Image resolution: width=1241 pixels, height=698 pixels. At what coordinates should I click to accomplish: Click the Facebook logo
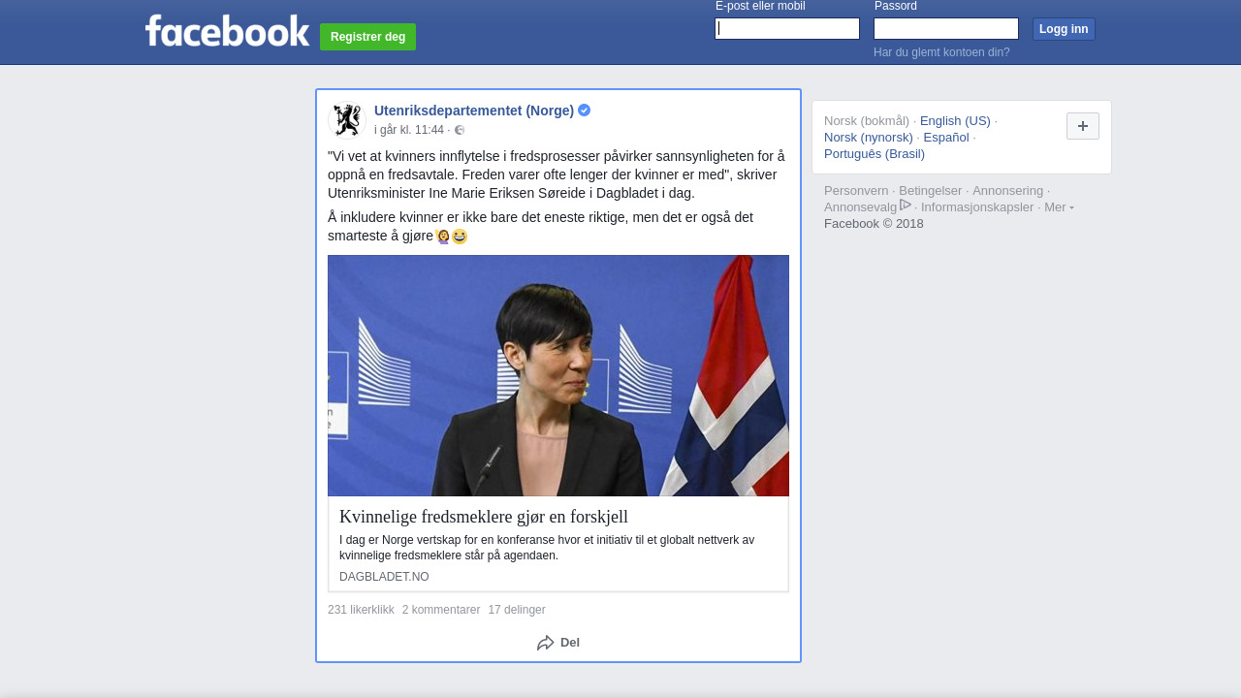[227, 31]
